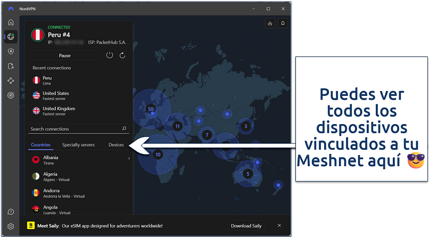Select Andorra la Vella - Virtual

click(79, 193)
